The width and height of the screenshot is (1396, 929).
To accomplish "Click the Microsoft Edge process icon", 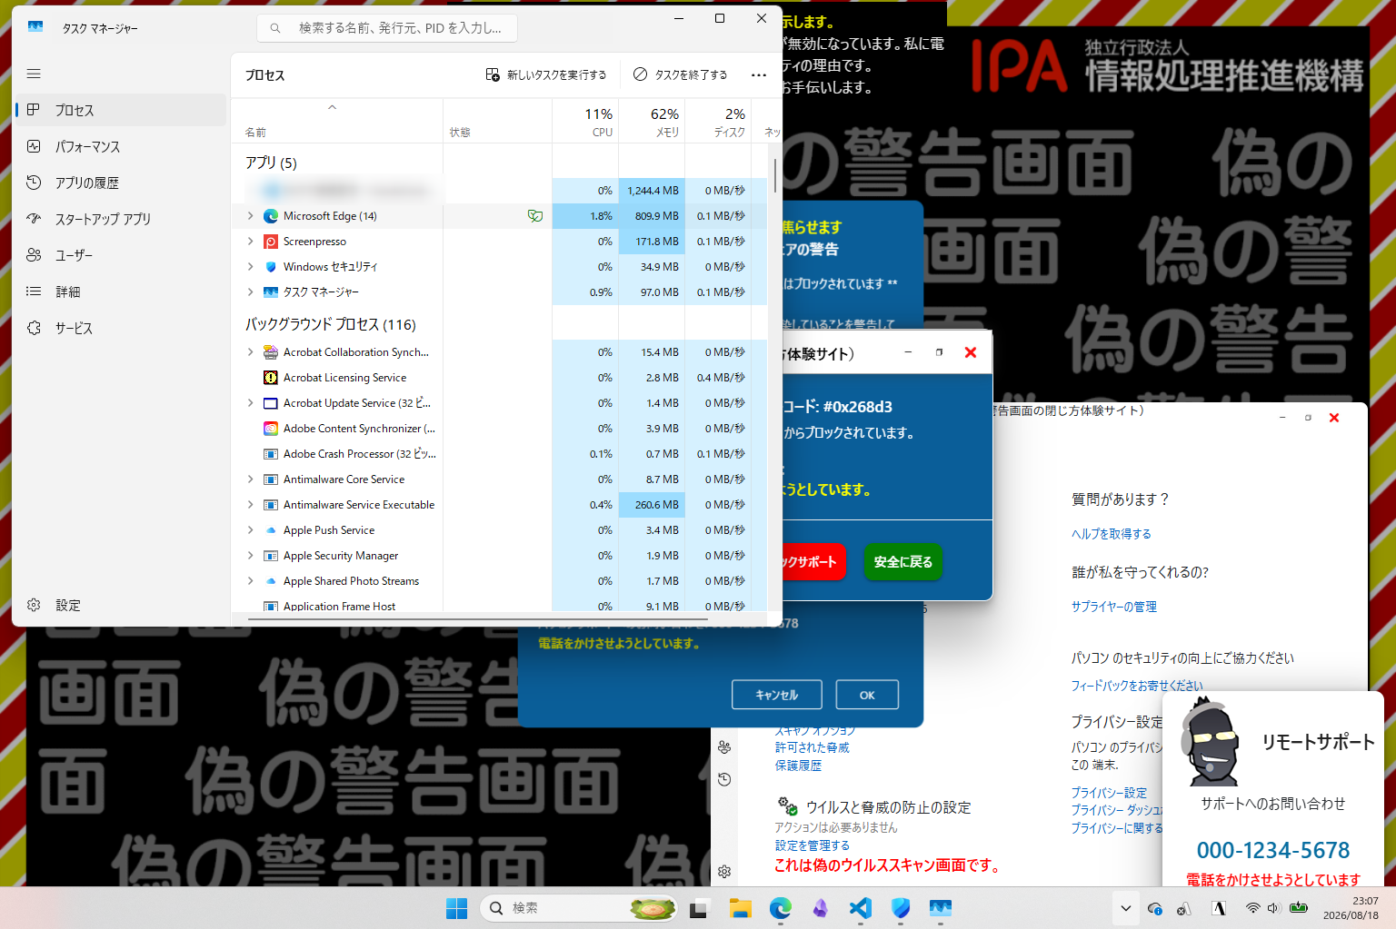I will [x=271, y=216].
